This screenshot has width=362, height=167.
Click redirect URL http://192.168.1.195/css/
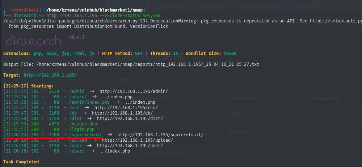[x=126, y=107]
